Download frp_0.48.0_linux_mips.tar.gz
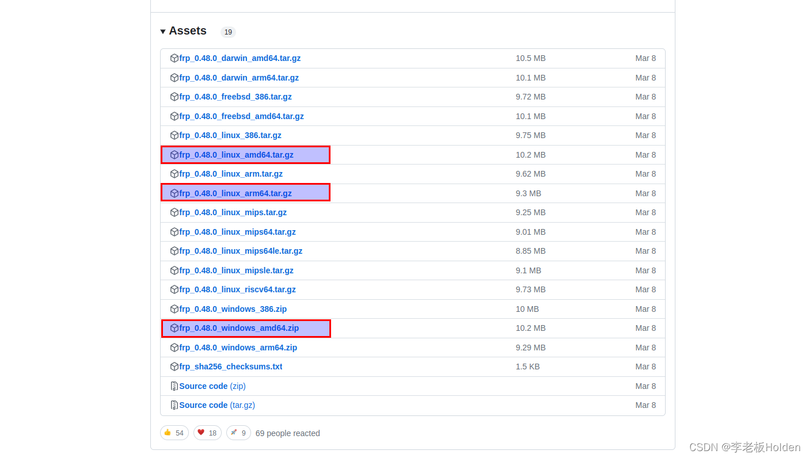The image size is (809, 458). pos(233,212)
